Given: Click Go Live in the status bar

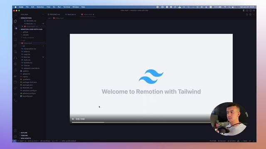Looking at the screenshot, I should click(x=222, y=141).
